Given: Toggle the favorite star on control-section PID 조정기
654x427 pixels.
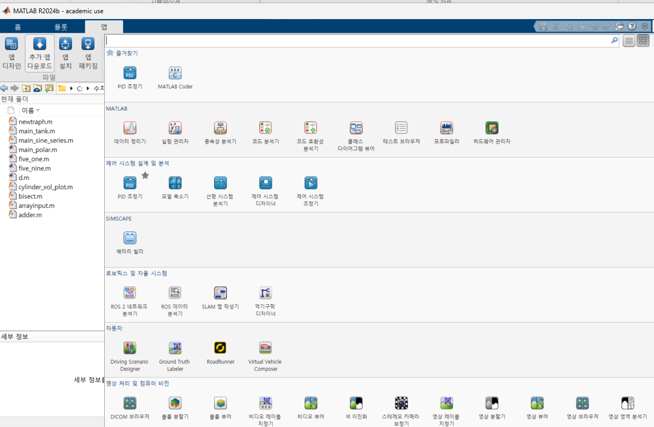Looking at the screenshot, I should coord(145,176).
